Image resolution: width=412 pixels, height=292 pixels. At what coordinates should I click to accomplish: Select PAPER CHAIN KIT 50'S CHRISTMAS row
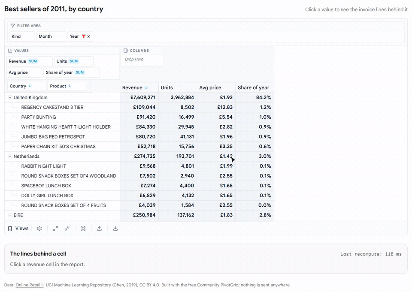(58, 147)
